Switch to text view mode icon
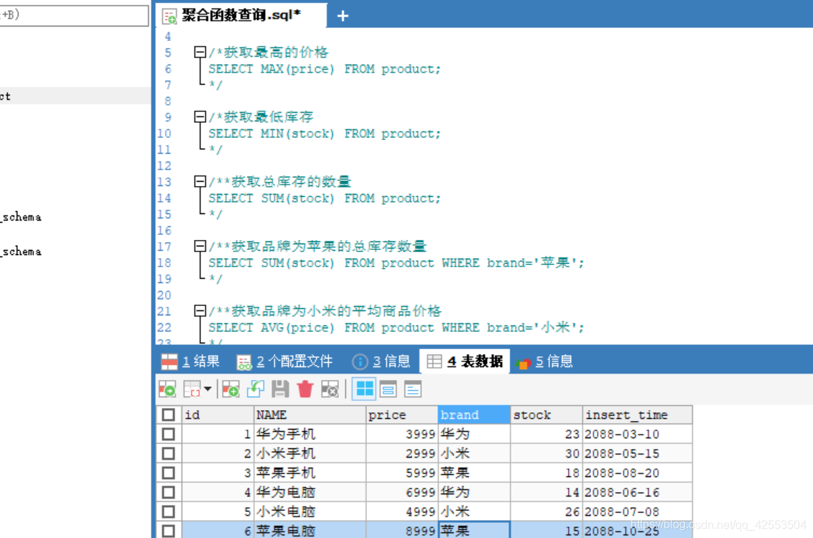The image size is (813, 538). coord(413,389)
